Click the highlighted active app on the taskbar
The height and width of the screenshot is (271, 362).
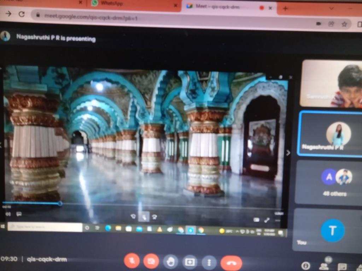tap(191, 230)
